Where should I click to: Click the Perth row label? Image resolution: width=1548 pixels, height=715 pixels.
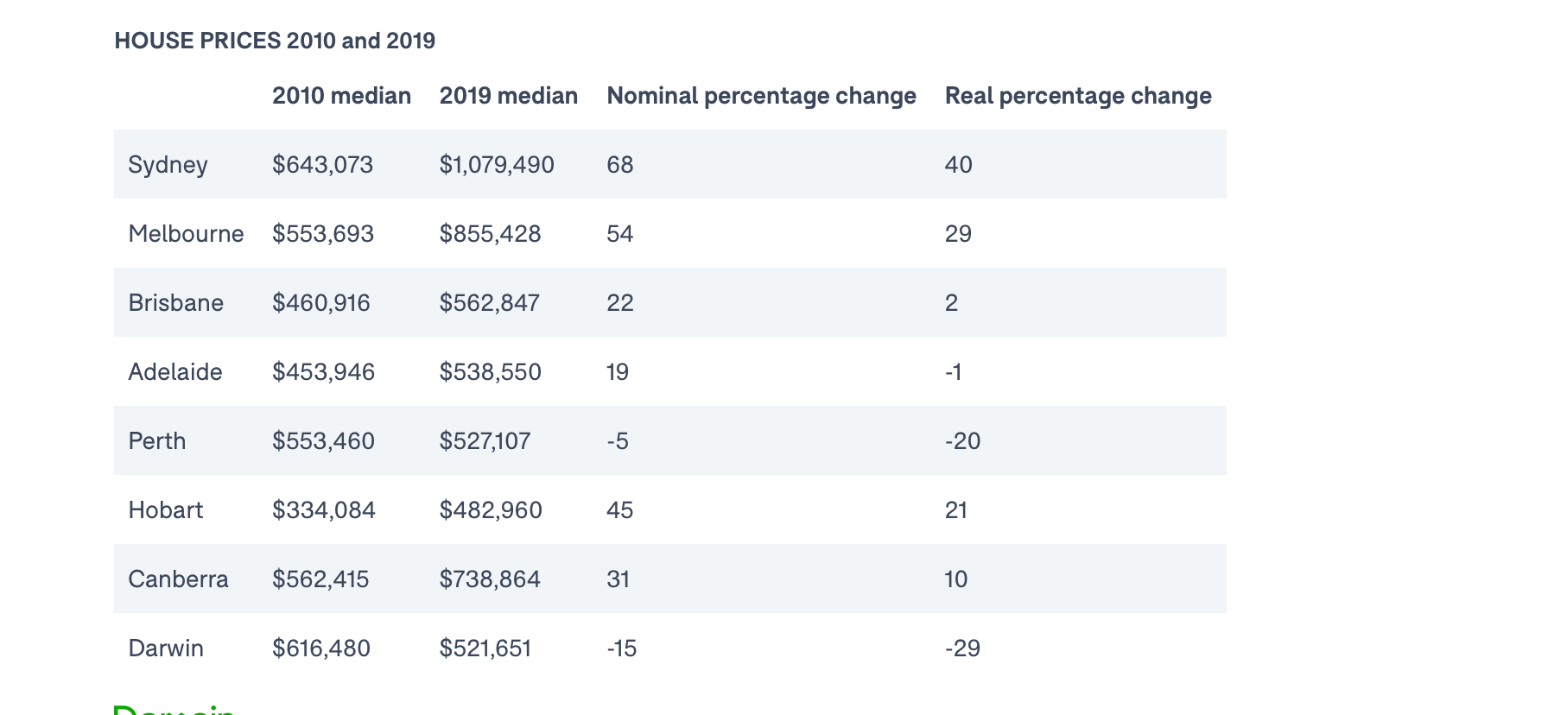pyautogui.click(x=157, y=440)
